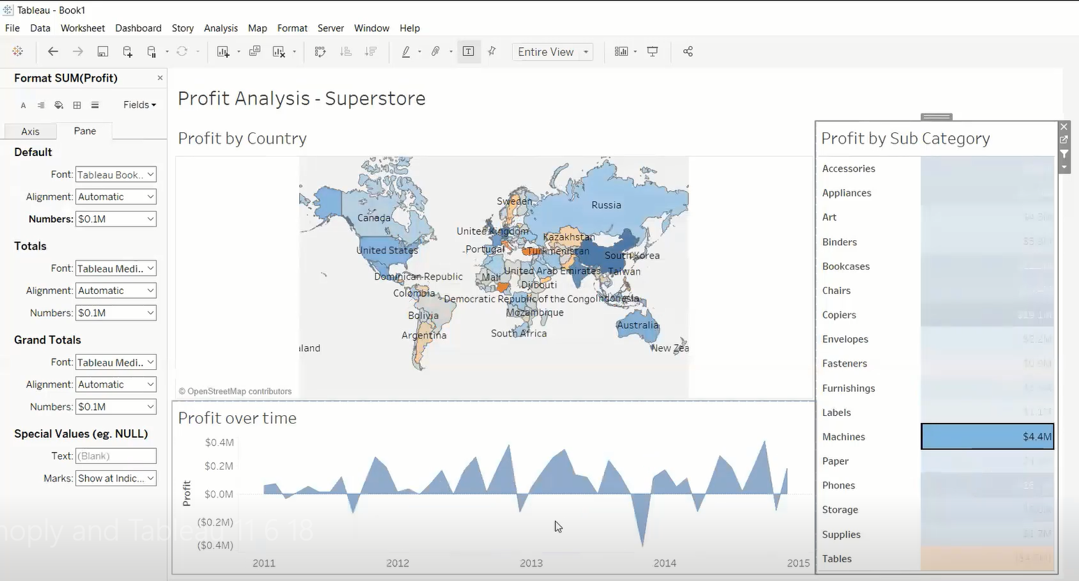Open Borders format via grid icon
The image size is (1079, 581).
(x=77, y=105)
